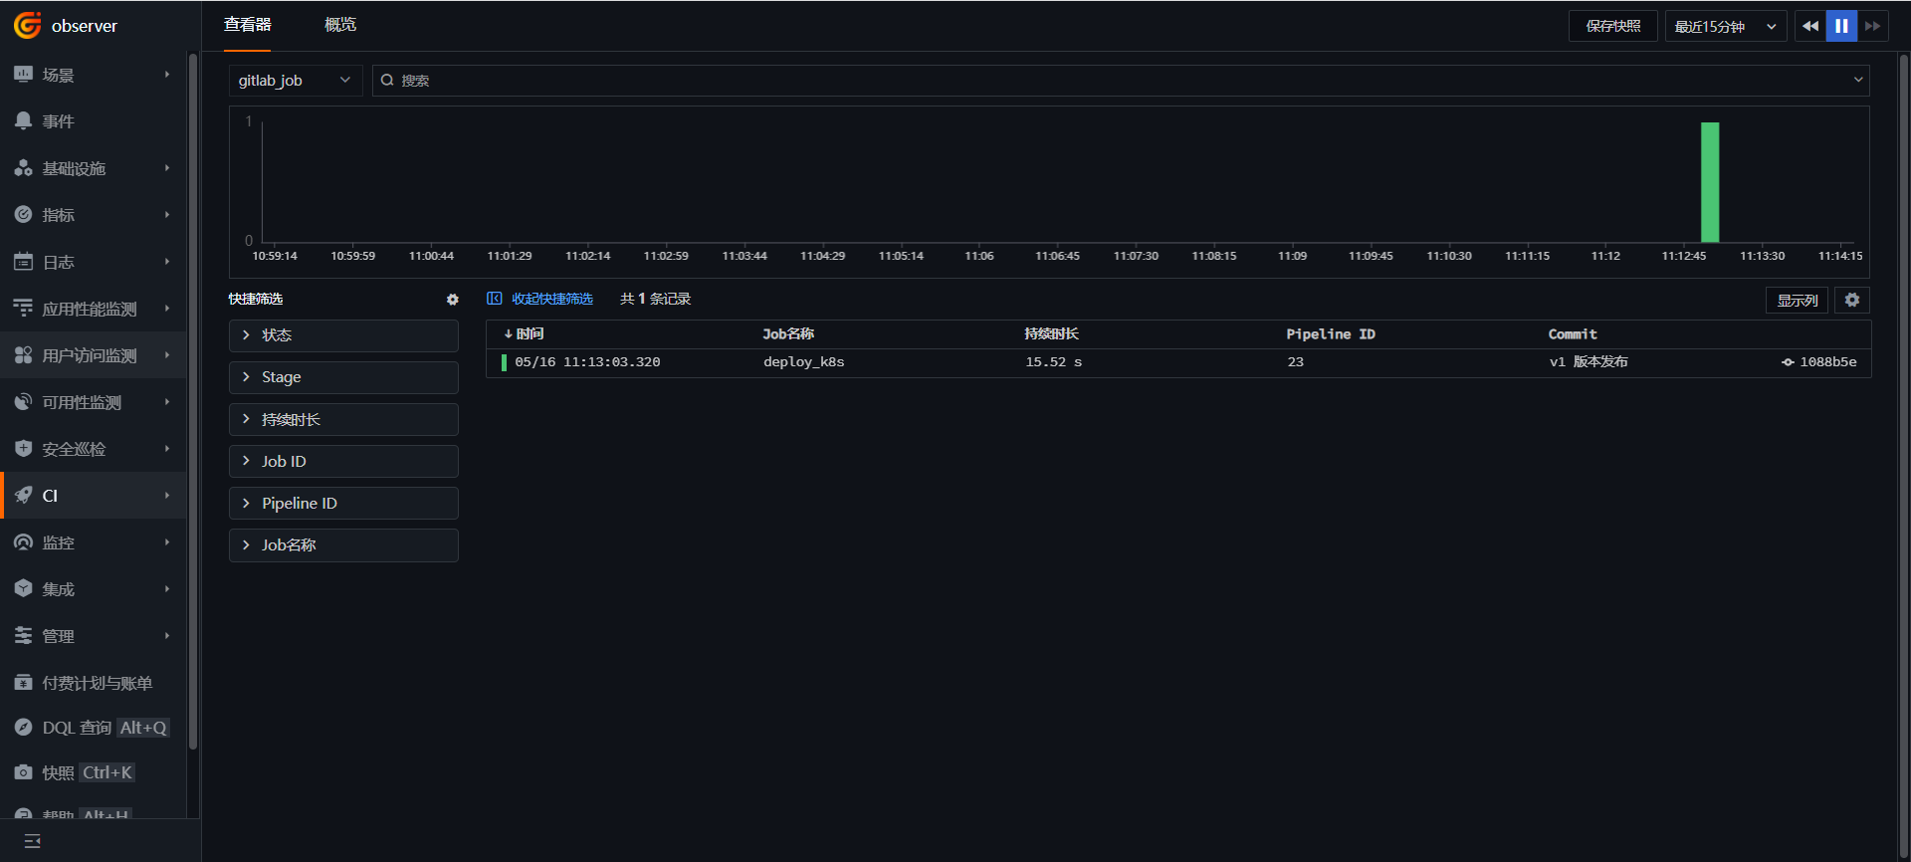This screenshot has height=862, width=1911.
Task: Open the 场景 sidebar menu
Action: tap(94, 75)
